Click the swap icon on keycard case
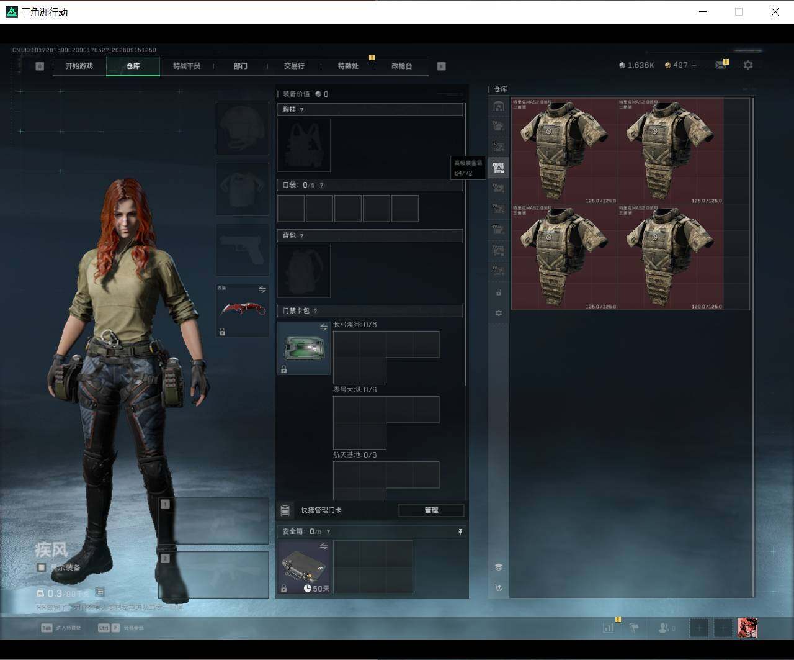 [323, 327]
